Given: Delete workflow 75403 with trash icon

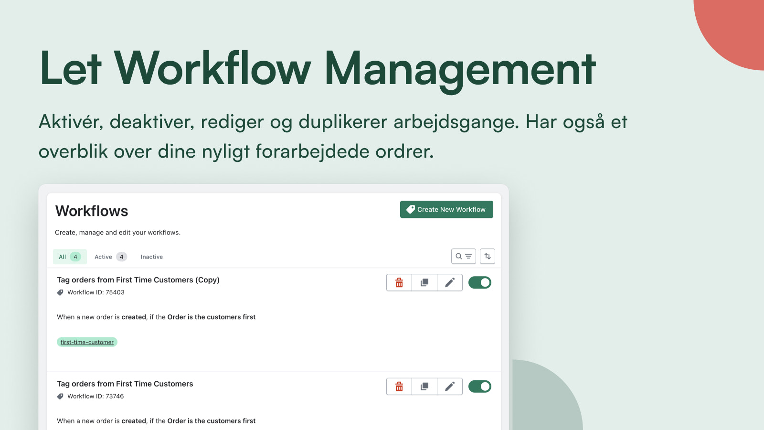Looking at the screenshot, I should pos(399,282).
